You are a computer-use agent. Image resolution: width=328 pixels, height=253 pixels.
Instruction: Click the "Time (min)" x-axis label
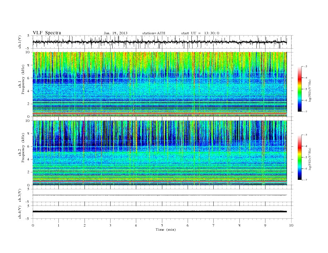(166, 229)
